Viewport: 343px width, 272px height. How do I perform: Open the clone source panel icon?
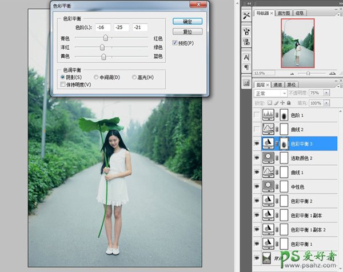point(246,42)
